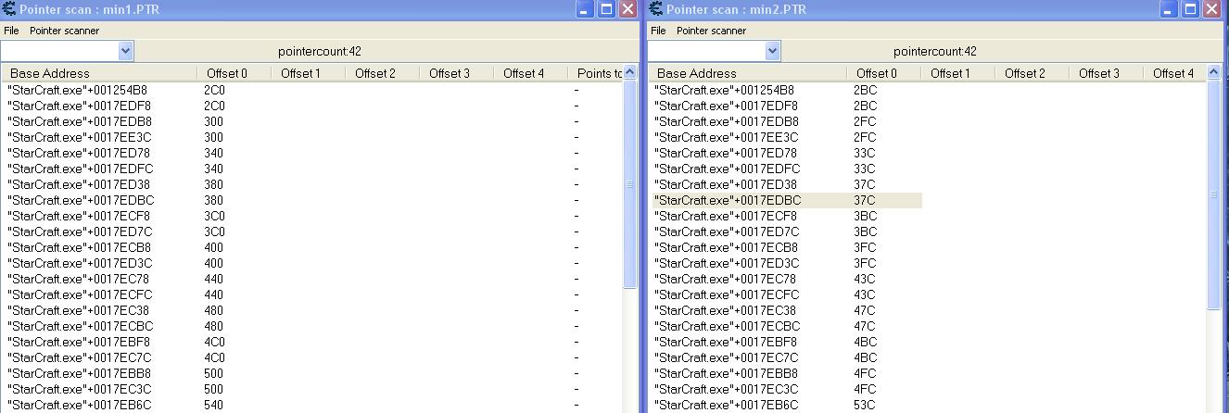Click Cheat Engine icon in min2.PTR title bar
This screenshot has width=1229, height=413.
click(656, 9)
